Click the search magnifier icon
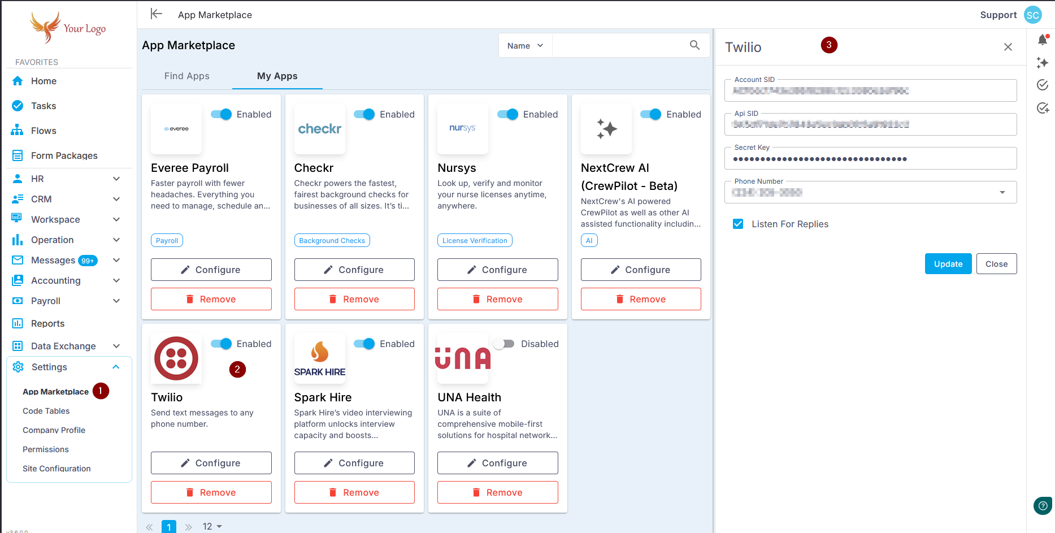 click(x=694, y=45)
